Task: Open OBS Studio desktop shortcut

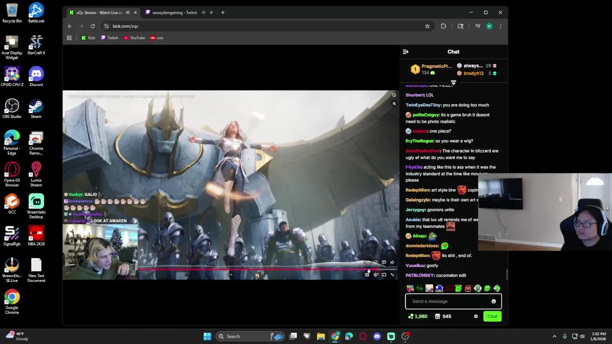Action: point(12,109)
